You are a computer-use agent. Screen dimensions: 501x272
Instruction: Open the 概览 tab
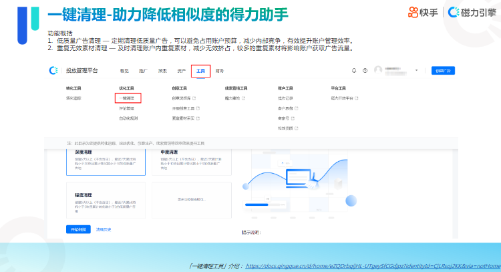pyautogui.click(x=124, y=71)
